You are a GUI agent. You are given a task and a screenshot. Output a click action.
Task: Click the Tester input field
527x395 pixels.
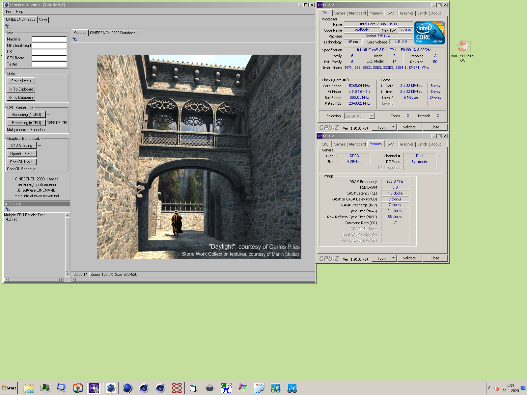[x=49, y=64]
